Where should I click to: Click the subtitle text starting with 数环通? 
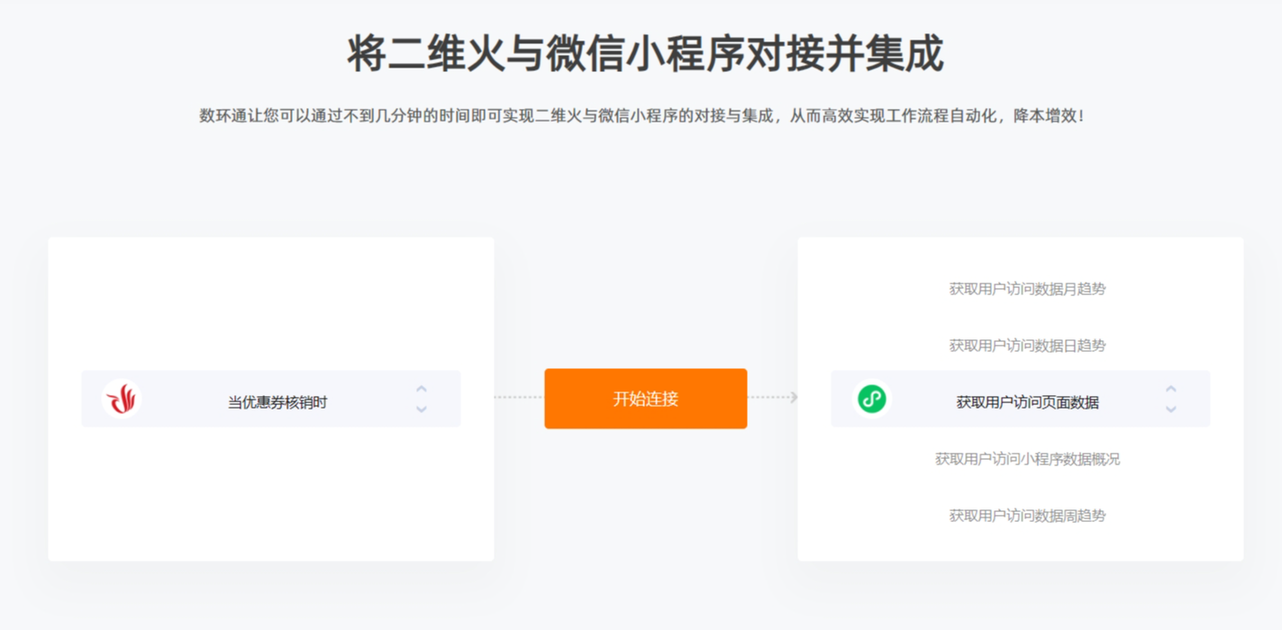point(641,116)
